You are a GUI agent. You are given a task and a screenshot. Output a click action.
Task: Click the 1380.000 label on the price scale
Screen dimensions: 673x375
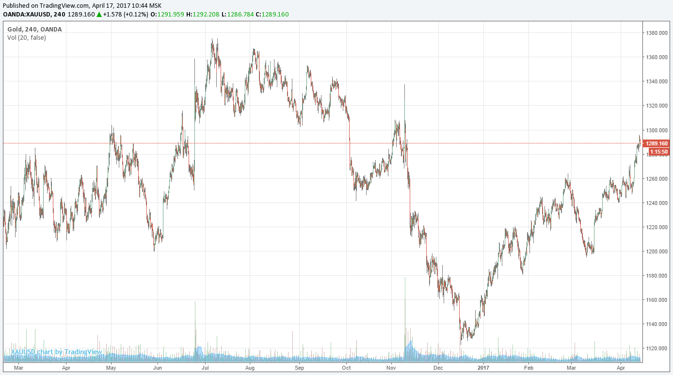tap(657, 33)
